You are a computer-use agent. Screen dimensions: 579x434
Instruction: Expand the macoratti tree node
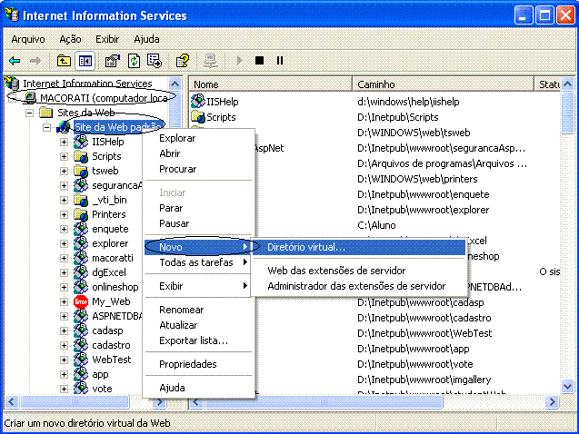64,258
